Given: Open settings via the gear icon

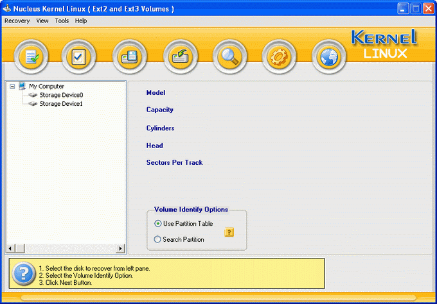Looking at the screenshot, I should [x=279, y=56].
